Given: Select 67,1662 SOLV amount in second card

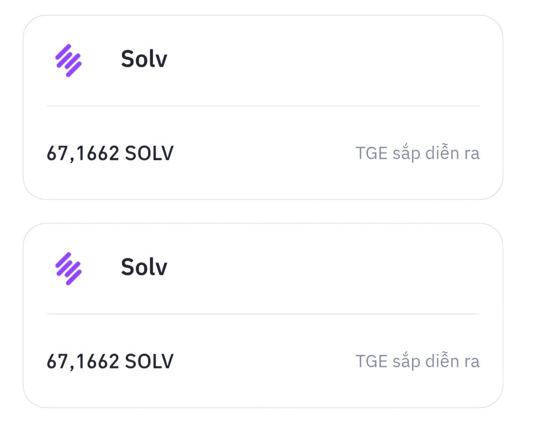Looking at the screenshot, I should (x=110, y=362).
